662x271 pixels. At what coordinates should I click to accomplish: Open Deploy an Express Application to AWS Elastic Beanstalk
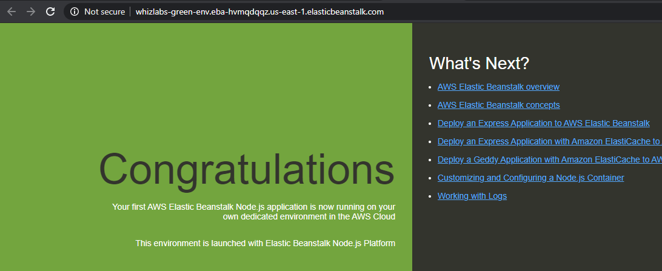tap(544, 123)
